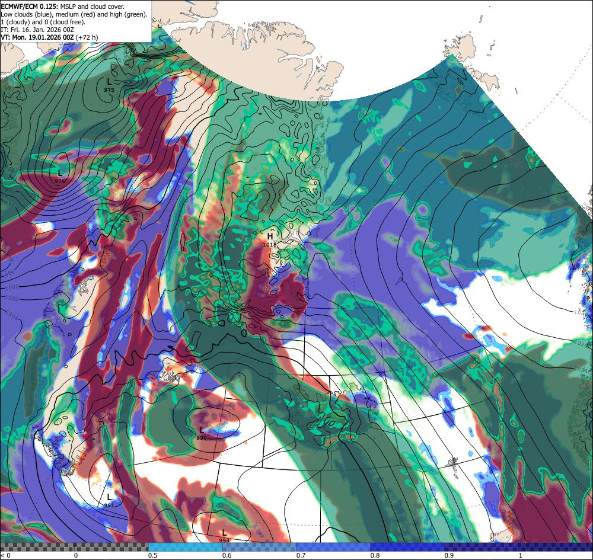Click the isobar label '1000'
Viewport: 593px width, 560px height.
(x=11, y=287)
